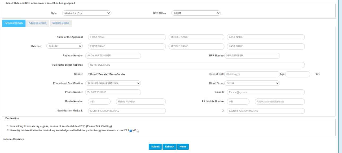This screenshot has width=342, height=153.
Task: Click the Aadhaar Number input field
Action: click(x=113, y=56)
